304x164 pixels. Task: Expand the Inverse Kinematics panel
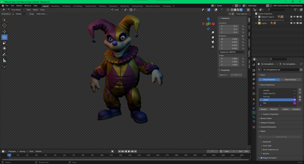[x=268, y=127]
